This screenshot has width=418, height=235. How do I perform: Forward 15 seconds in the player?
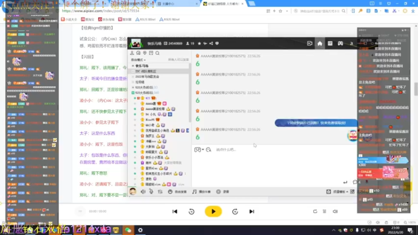pyautogui.click(x=235, y=211)
